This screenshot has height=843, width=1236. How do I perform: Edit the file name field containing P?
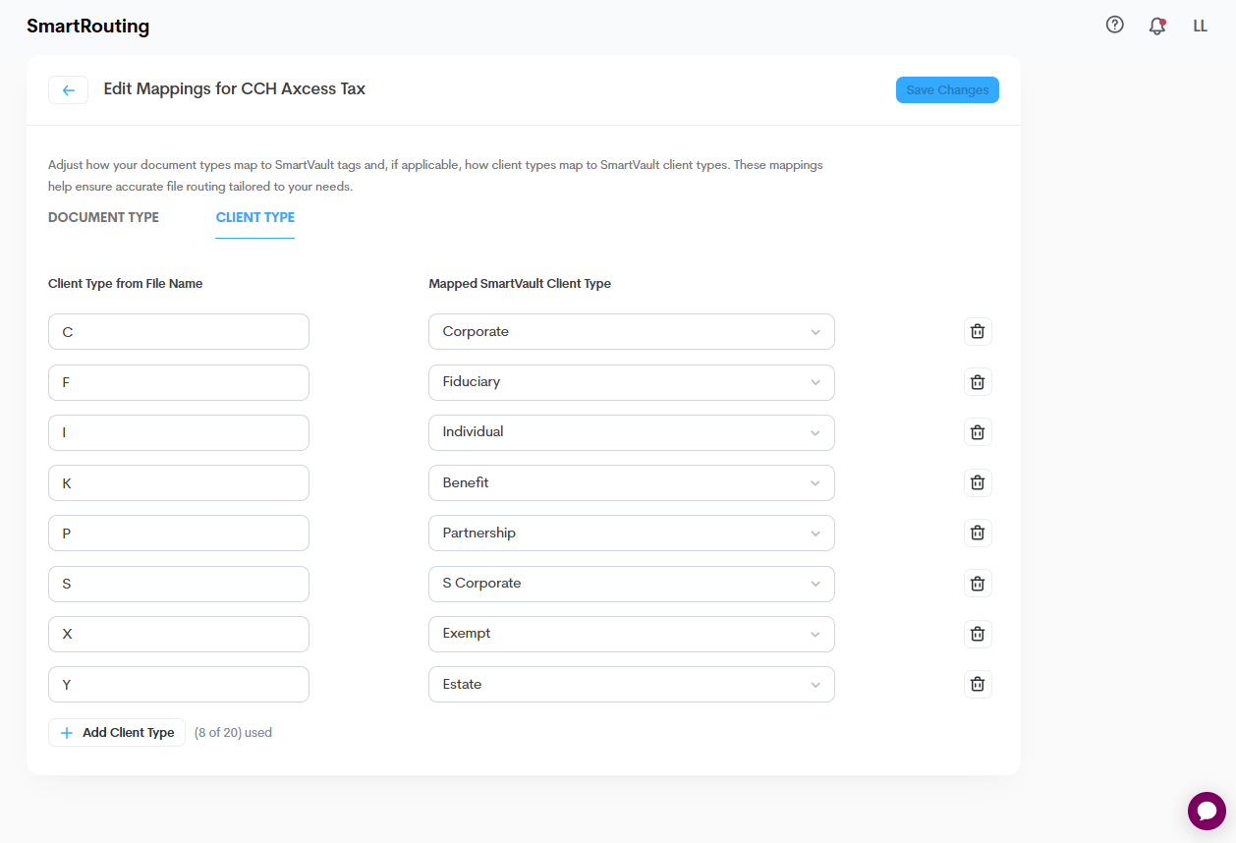coord(179,533)
